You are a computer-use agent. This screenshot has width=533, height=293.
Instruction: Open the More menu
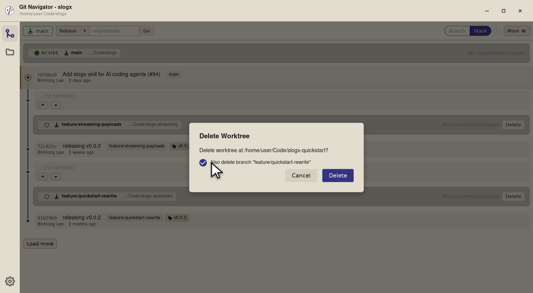517,31
